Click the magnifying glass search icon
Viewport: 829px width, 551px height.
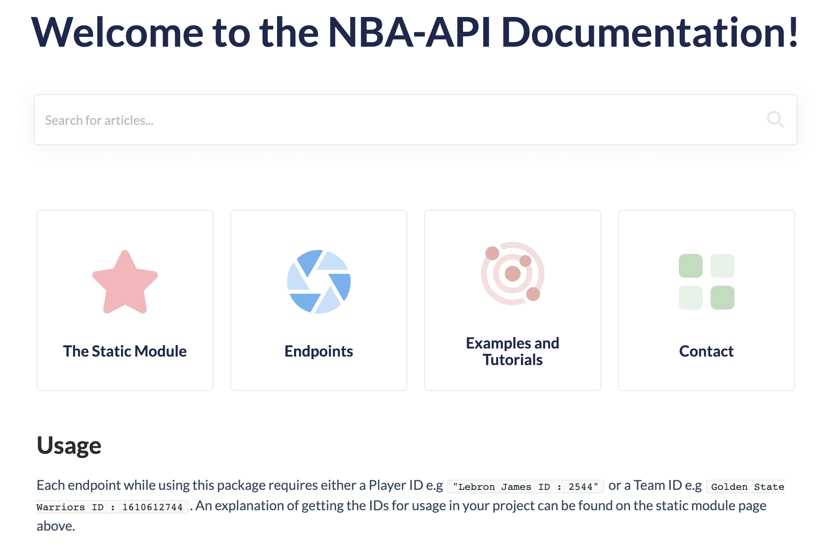(x=776, y=120)
